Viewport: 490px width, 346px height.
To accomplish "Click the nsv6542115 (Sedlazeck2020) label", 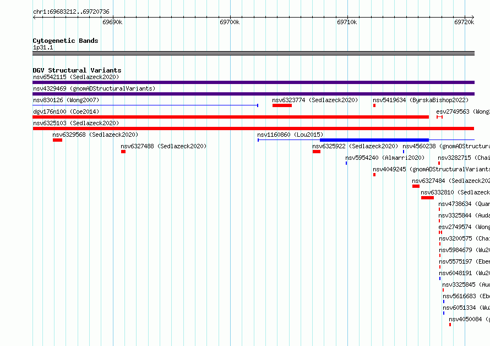I will (76, 77).
